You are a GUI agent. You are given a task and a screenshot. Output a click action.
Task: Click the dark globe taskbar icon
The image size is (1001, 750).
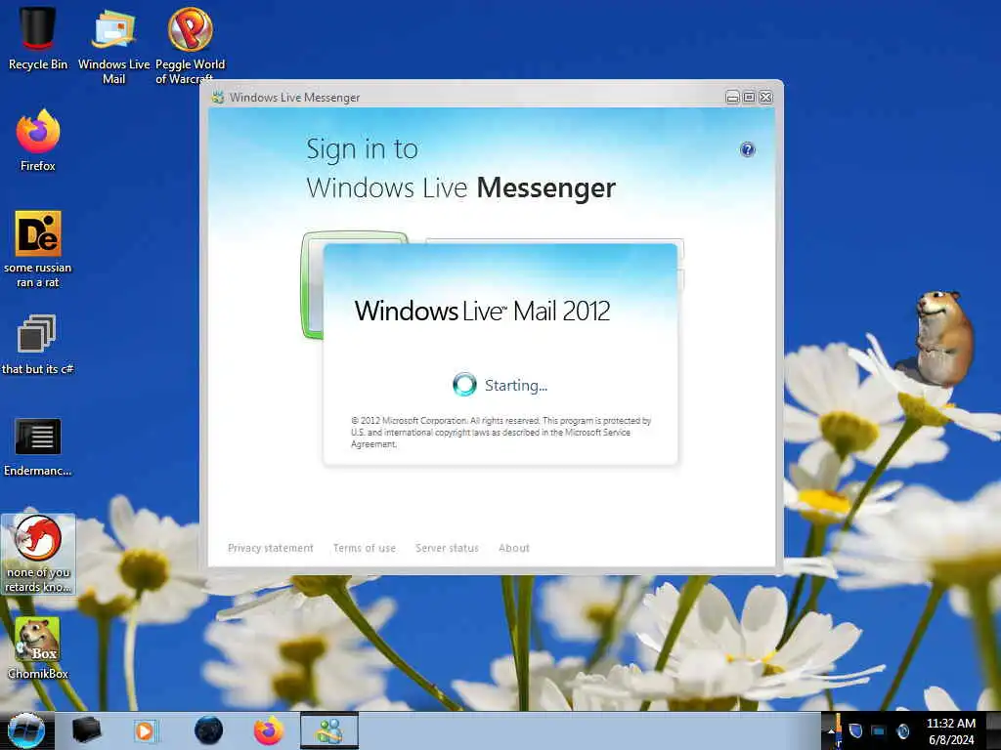pyautogui.click(x=209, y=730)
